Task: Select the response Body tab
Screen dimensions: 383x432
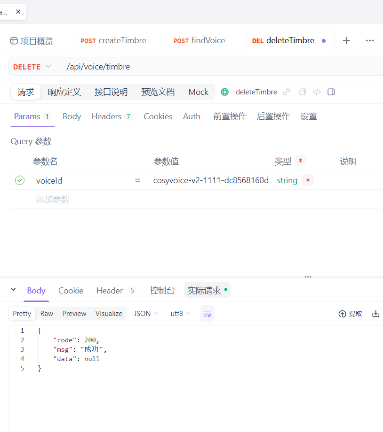Action: pyautogui.click(x=36, y=290)
